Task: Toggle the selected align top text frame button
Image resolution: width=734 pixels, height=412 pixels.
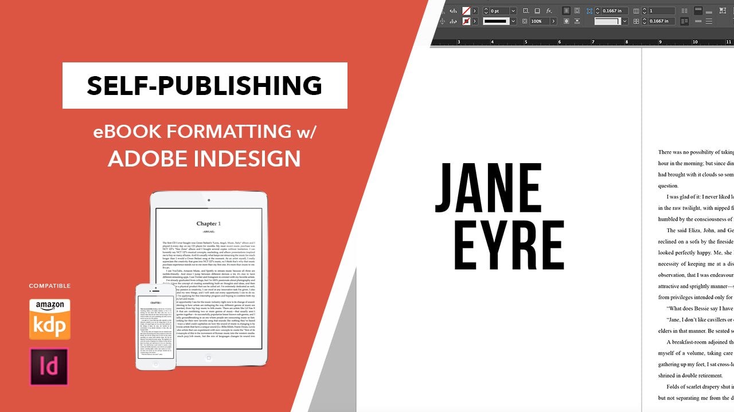Action: (x=698, y=11)
